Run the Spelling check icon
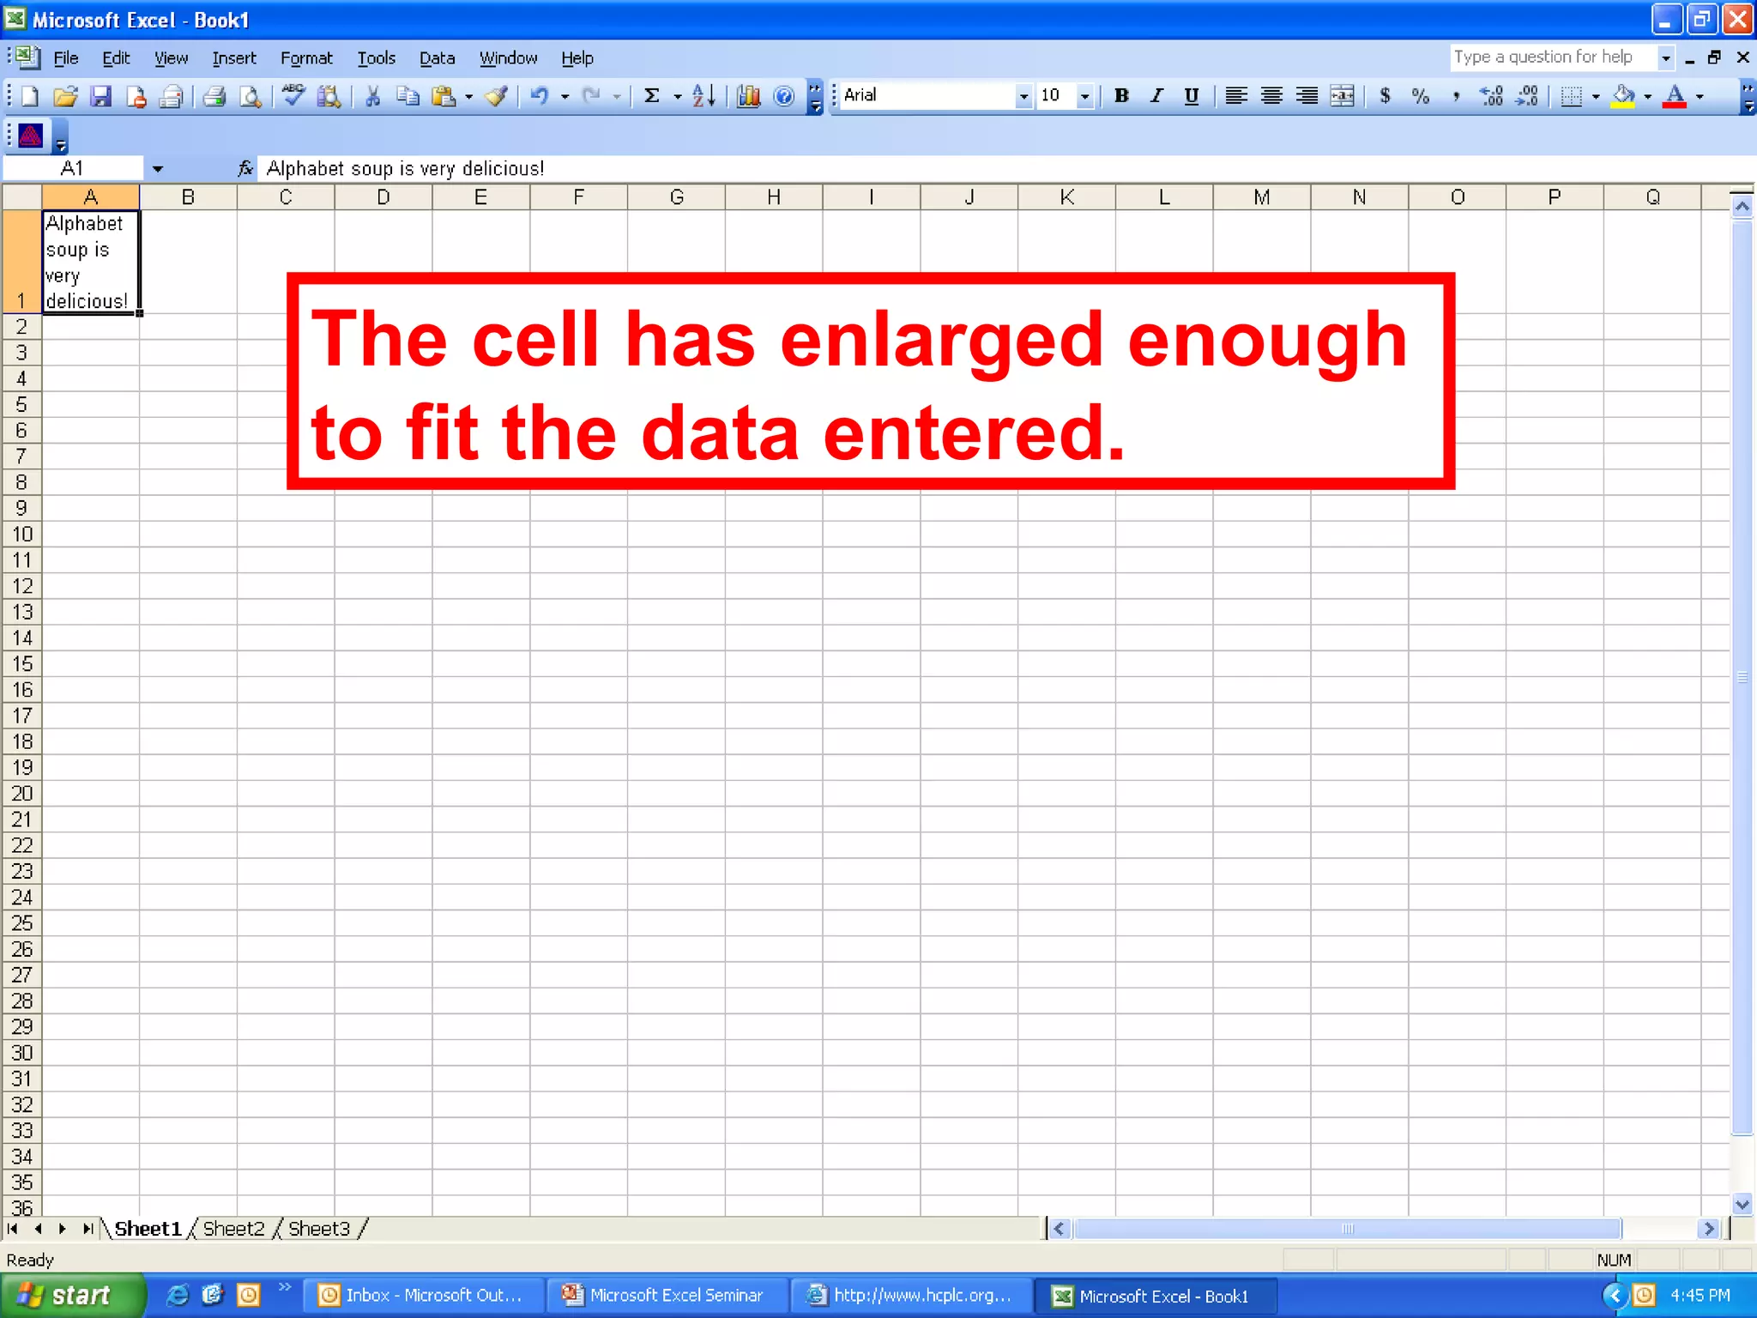Image resolution: width=1757 pixels, height=1318 pixels. [293, 96]
